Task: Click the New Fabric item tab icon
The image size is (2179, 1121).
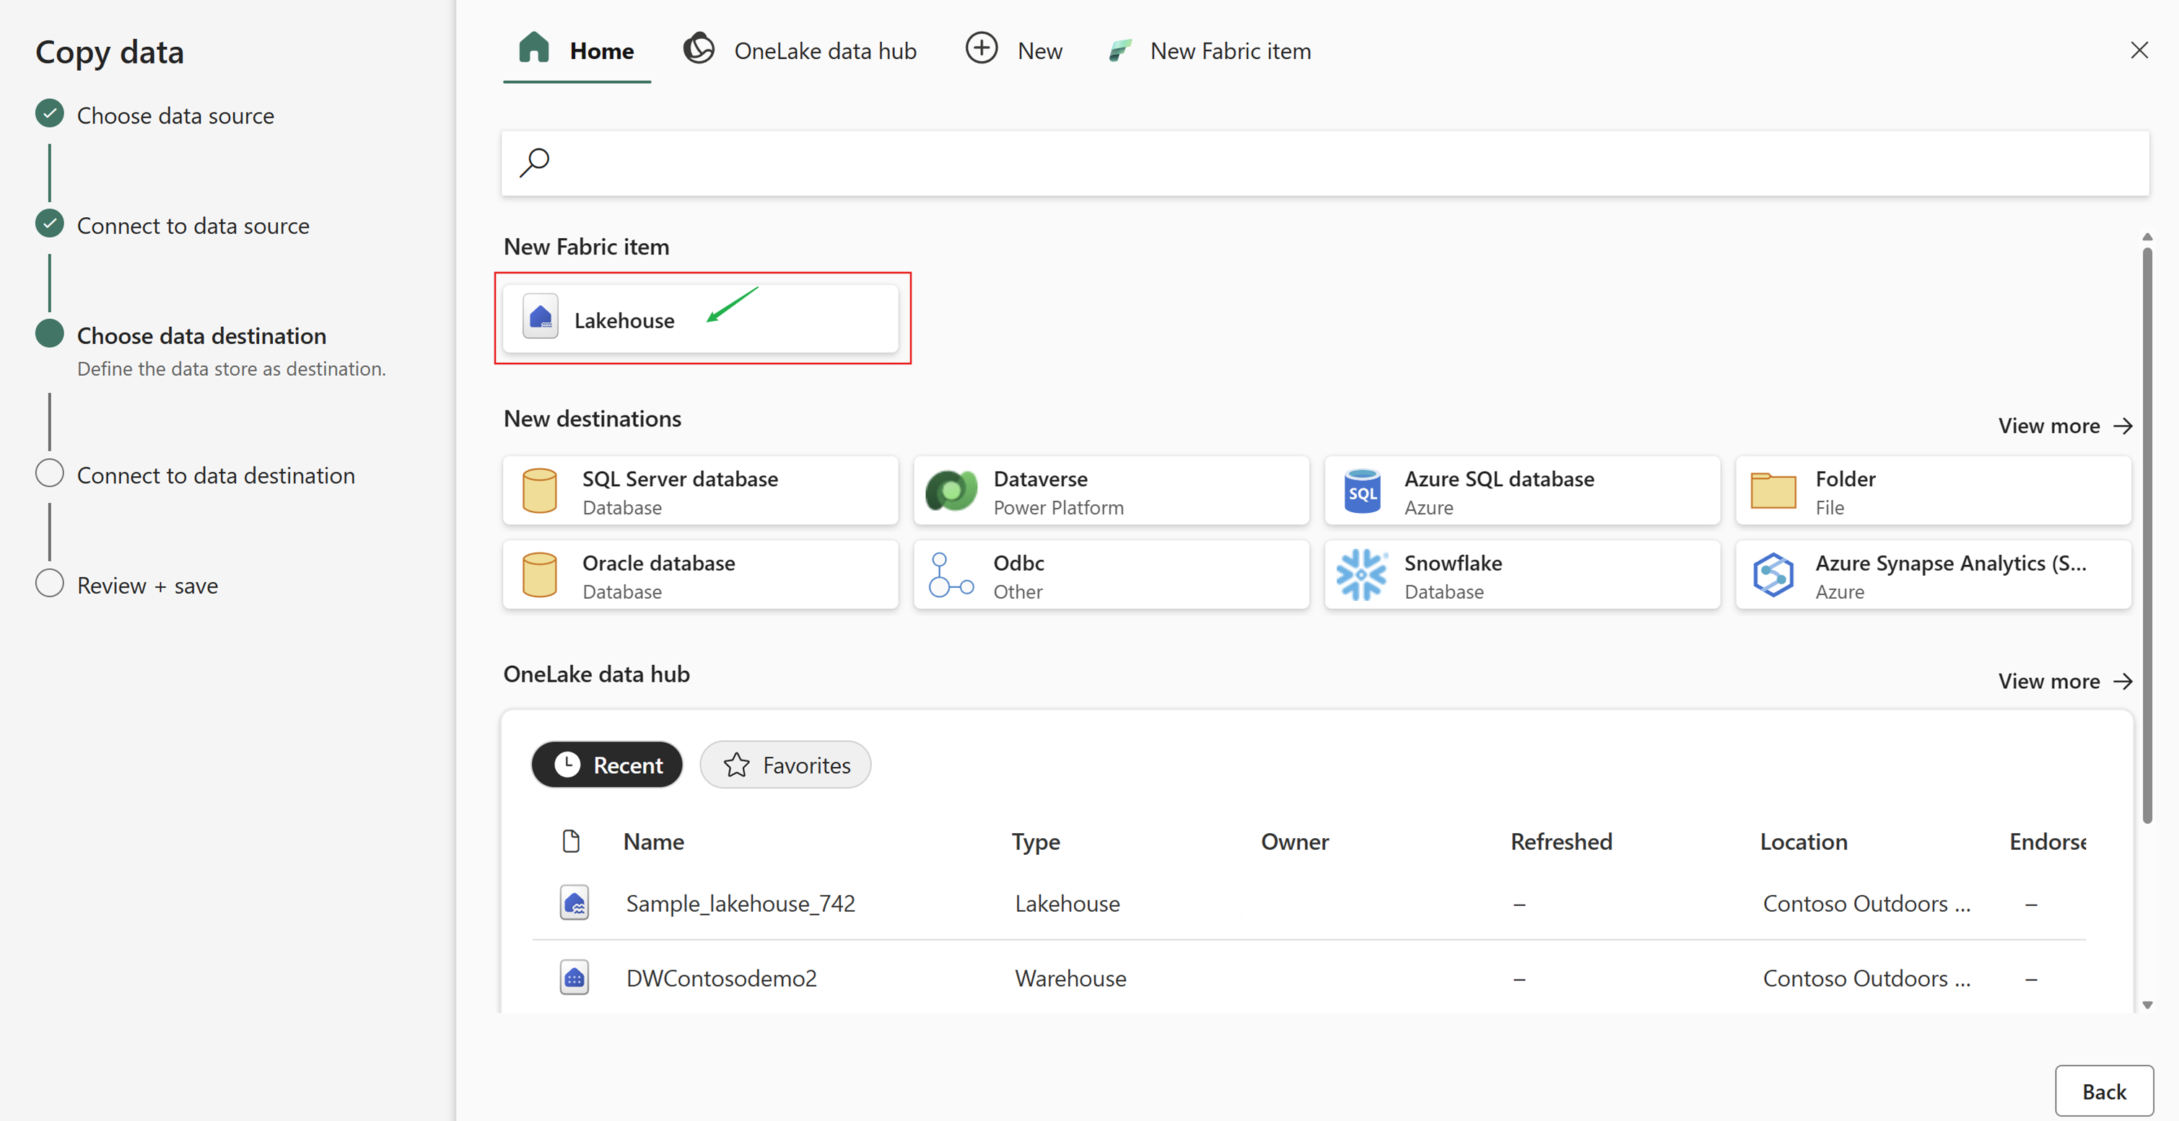Action: 1120,50
